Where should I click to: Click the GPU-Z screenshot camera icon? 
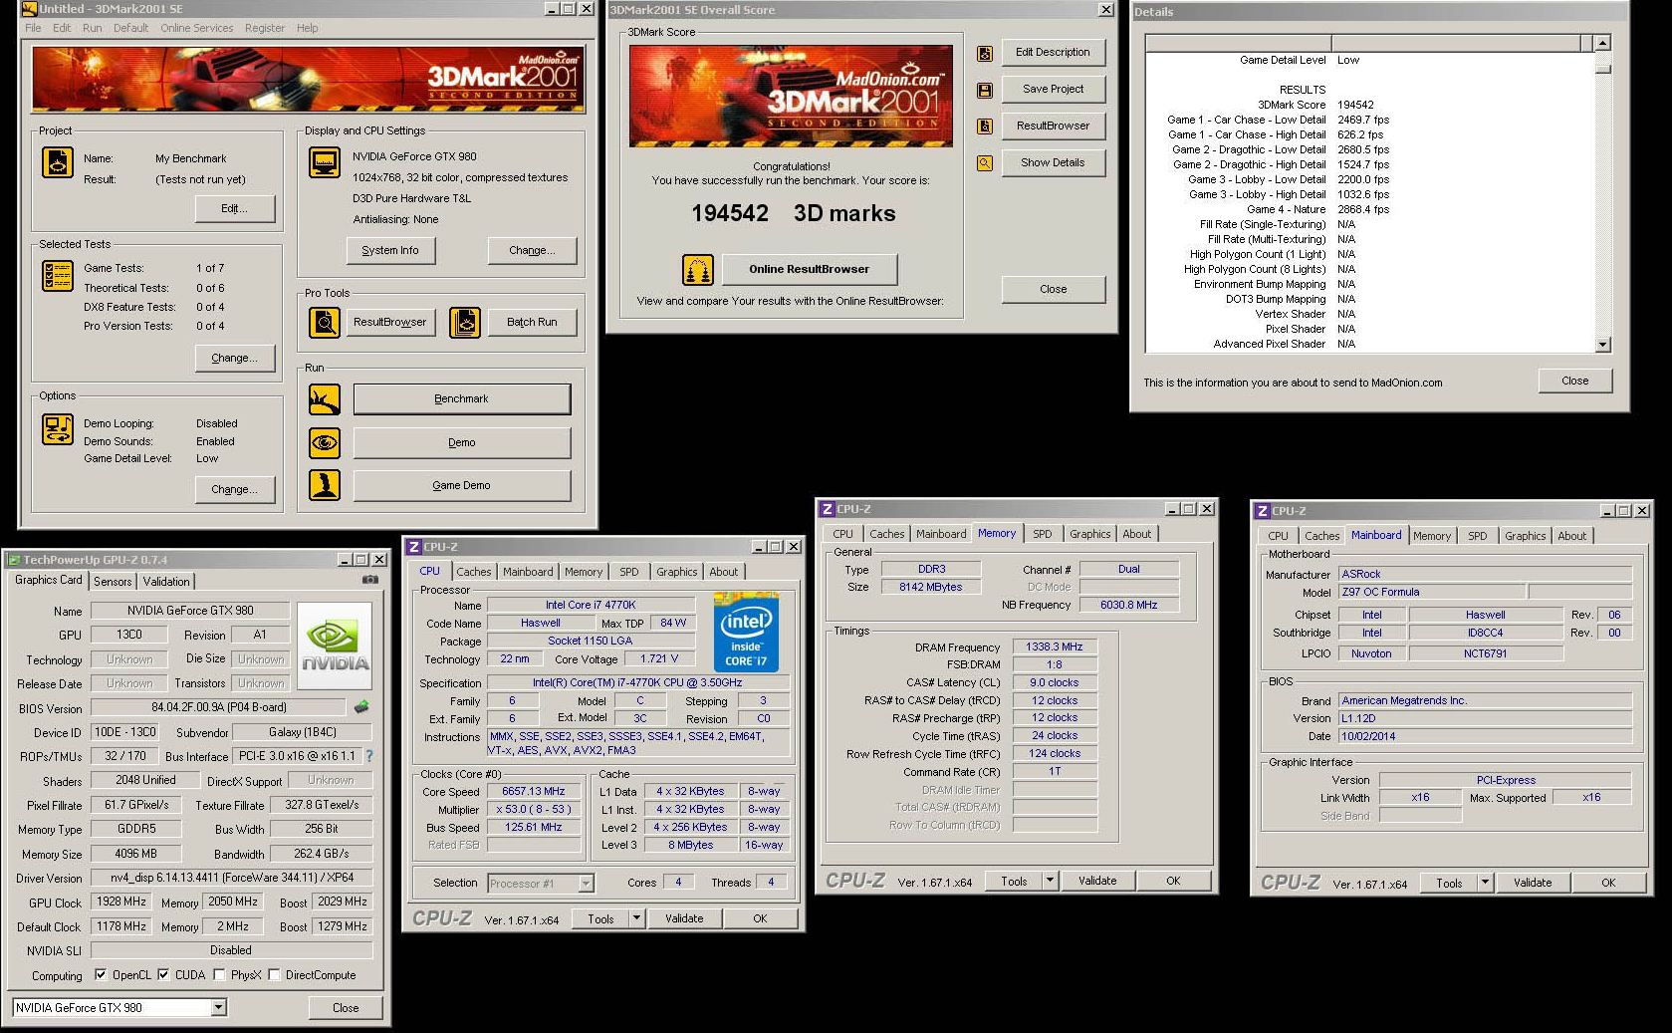pos(369,580)
